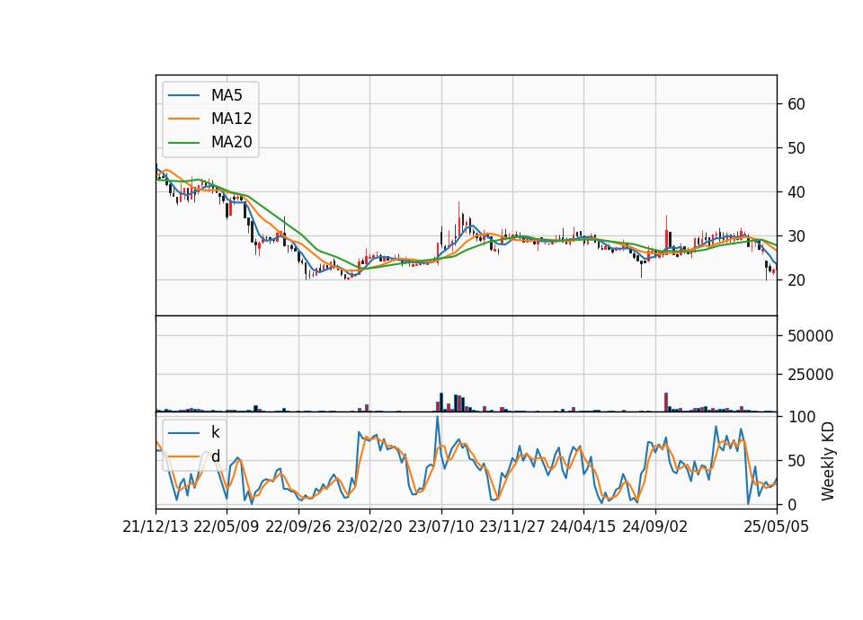Click the 24/09/02 date label

click(x=655, y=527)
